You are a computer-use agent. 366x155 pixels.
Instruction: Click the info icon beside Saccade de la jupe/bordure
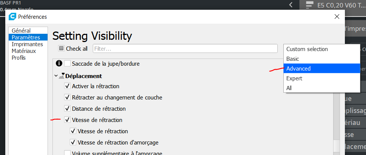pos(59,63)
